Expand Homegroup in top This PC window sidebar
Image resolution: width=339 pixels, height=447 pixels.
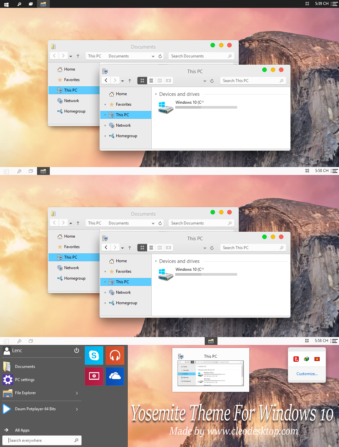[105, 136]
